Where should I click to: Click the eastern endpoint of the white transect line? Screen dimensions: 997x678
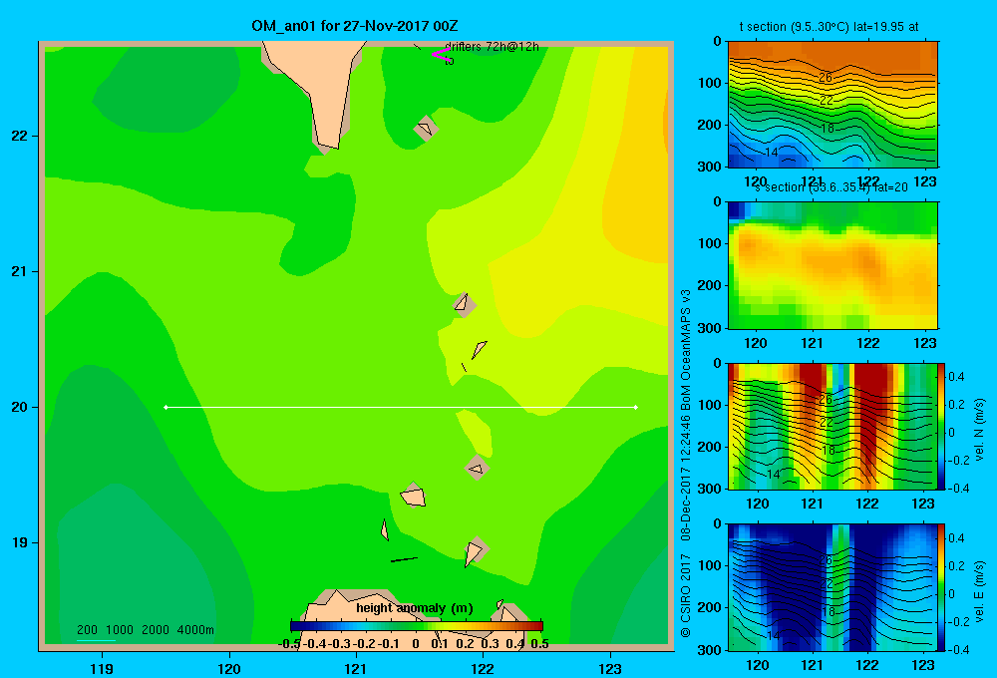pyautogui.click(x=636, y=407)
